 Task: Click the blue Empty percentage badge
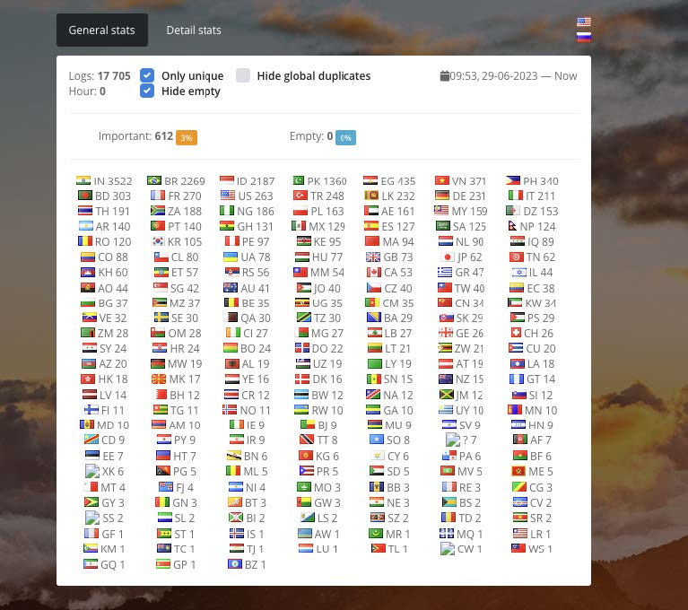click(x=345, y=137)
